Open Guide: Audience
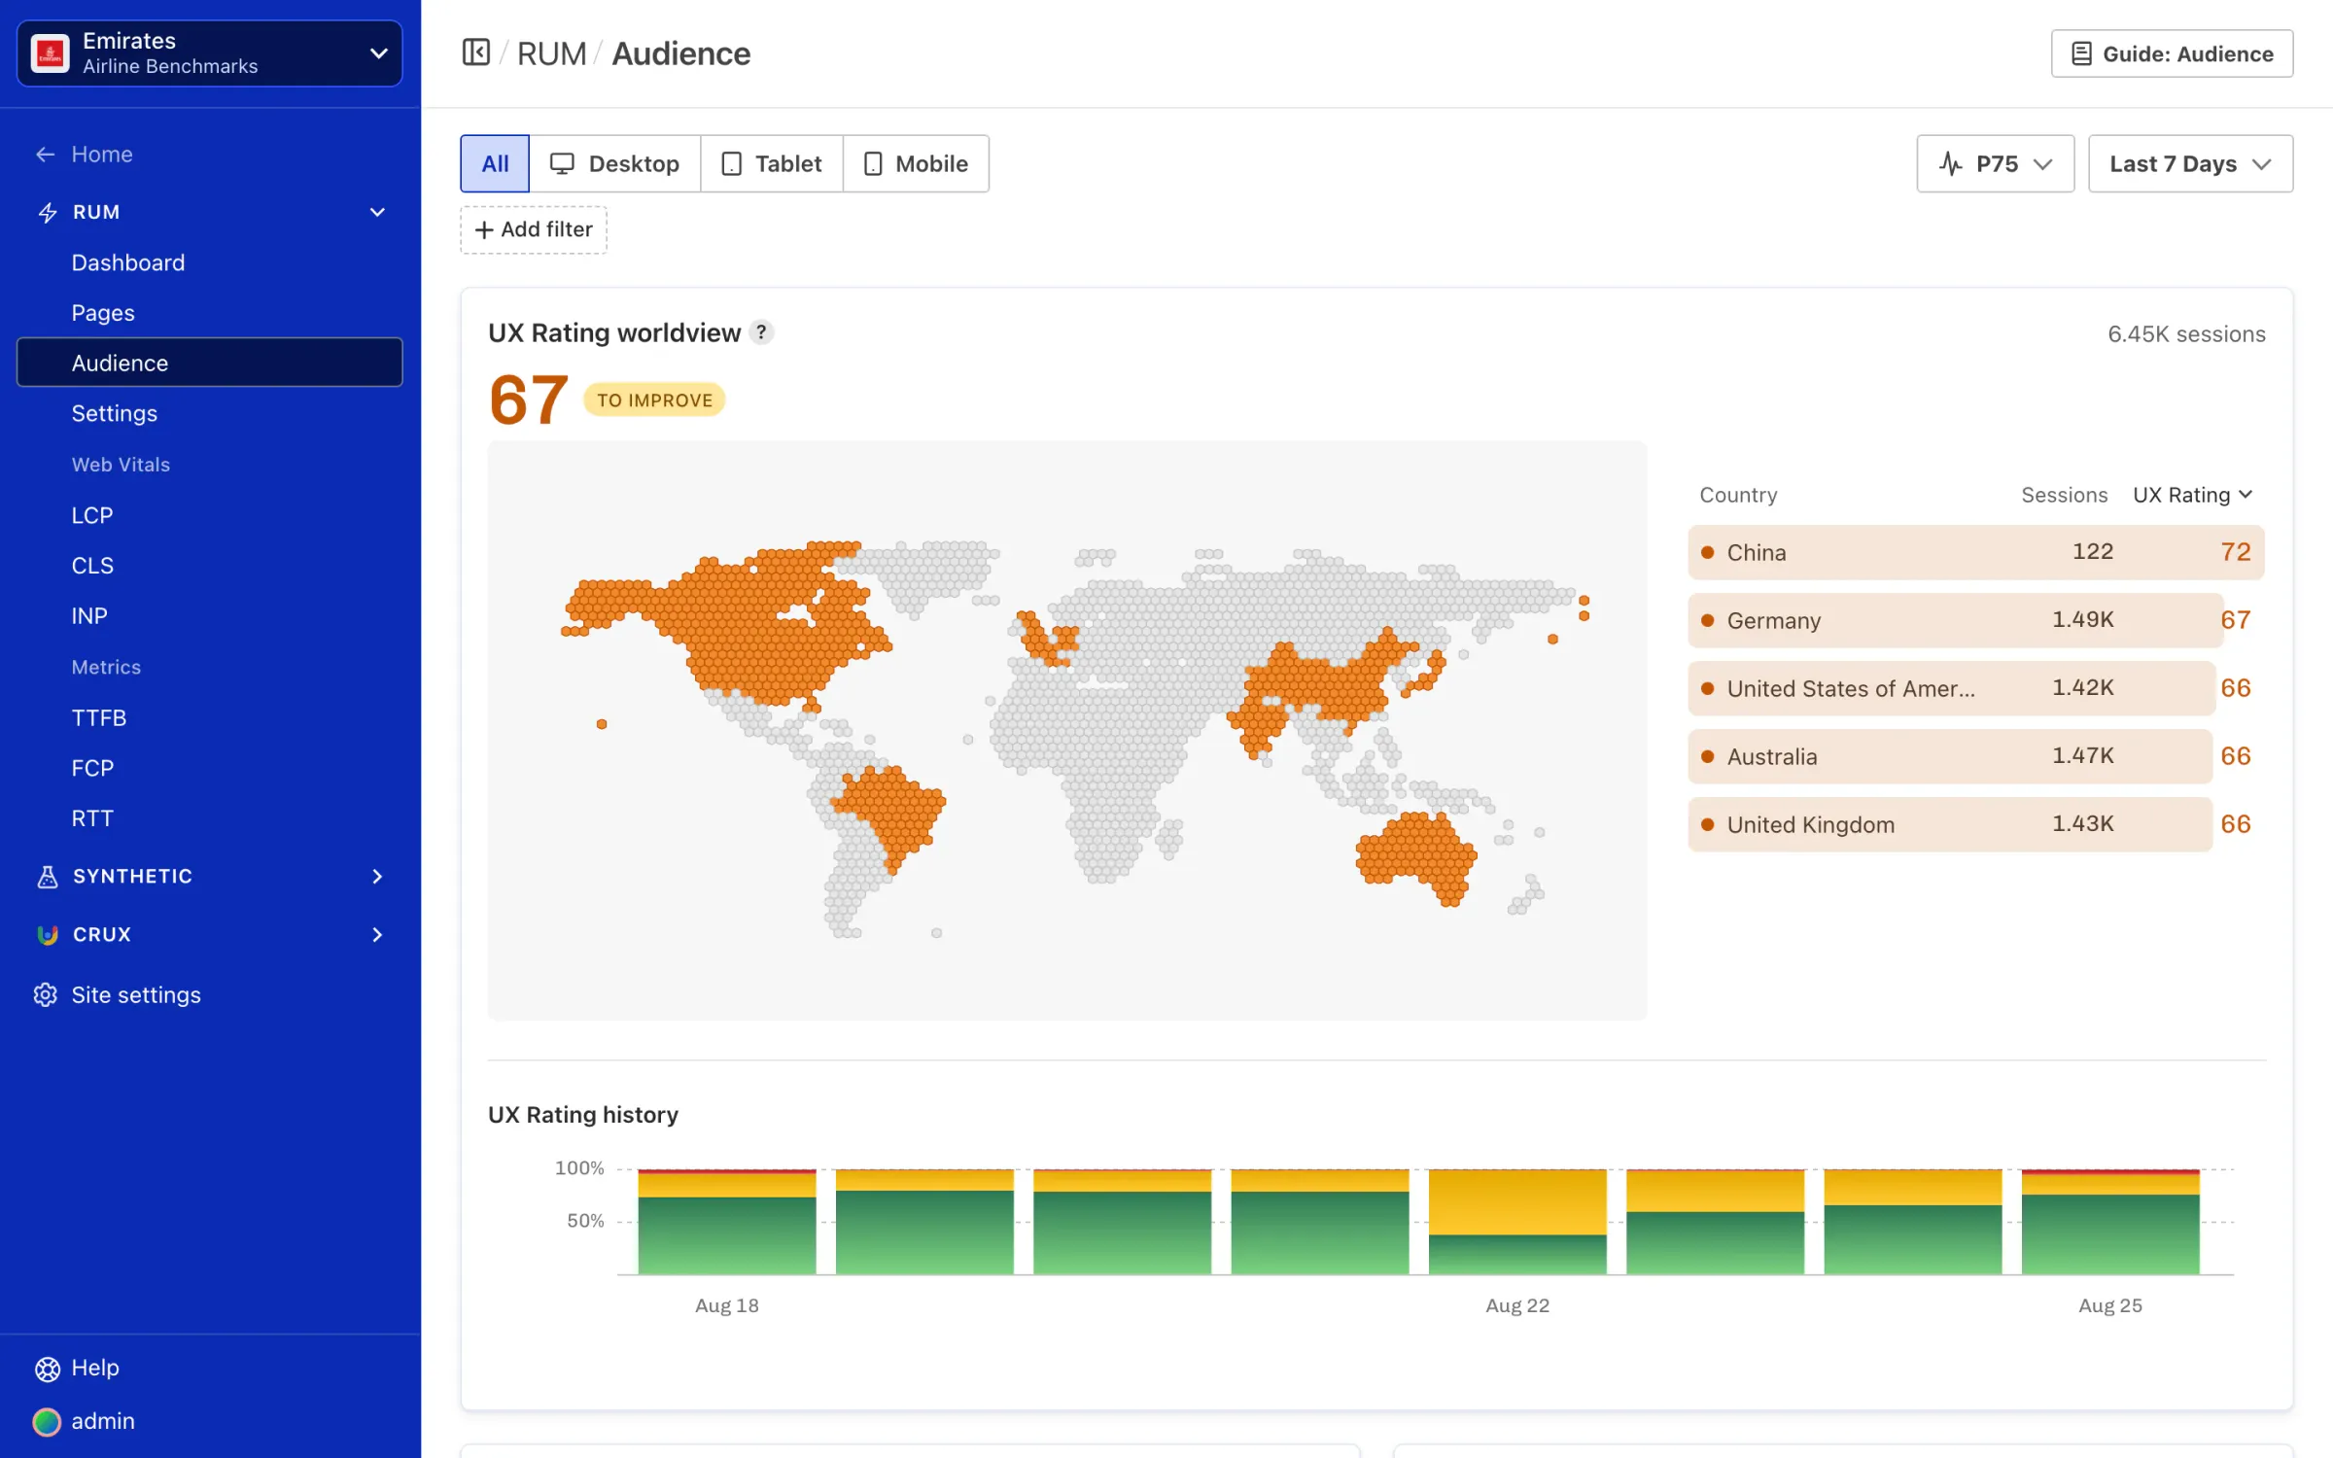The height and width of the screenshot is (1458, 2333). pyautogui.click(x=2172, y=53)
